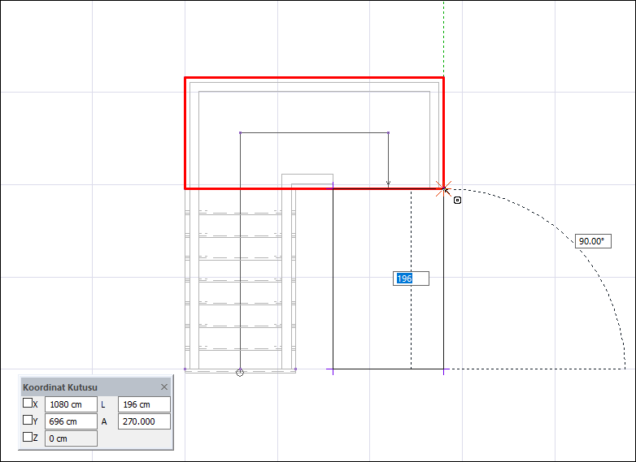Image resolution: width=636 pixels, height=462 pixels.
Task: Click the X field showing 1080 cm
Action: 71,404
